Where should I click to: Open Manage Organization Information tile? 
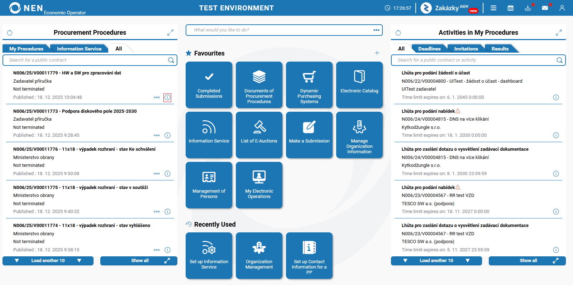(x=359, y=135)
